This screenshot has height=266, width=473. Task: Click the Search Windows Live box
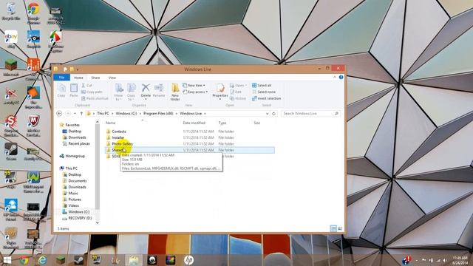tap(310, 113)
